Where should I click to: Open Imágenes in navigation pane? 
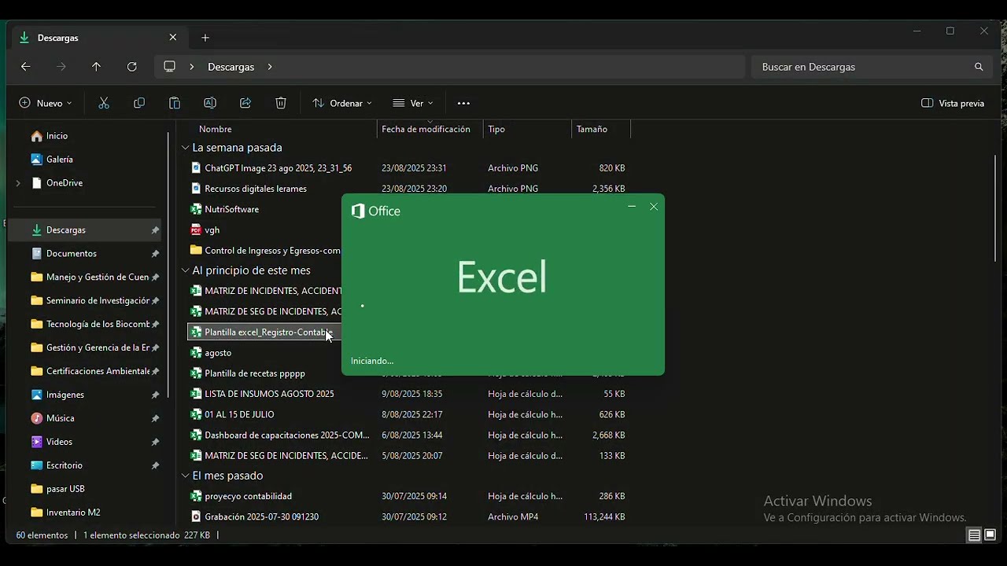coord(65,395)
